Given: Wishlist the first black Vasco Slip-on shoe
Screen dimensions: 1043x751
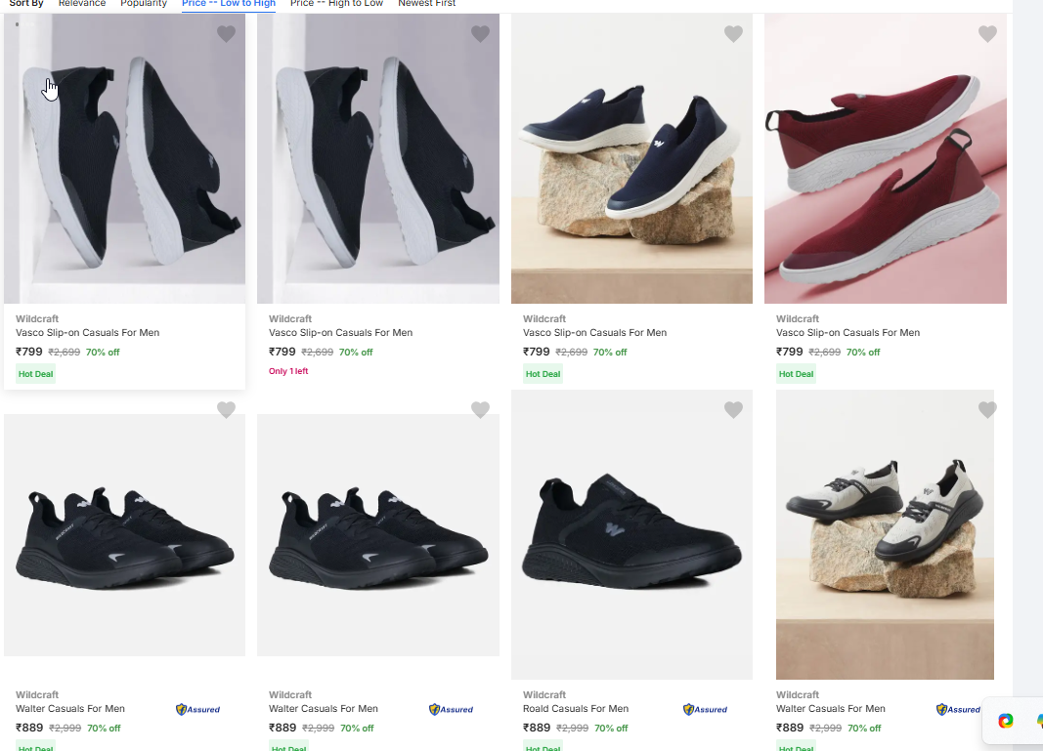Looking at the screenshot, I should point(226,34).
